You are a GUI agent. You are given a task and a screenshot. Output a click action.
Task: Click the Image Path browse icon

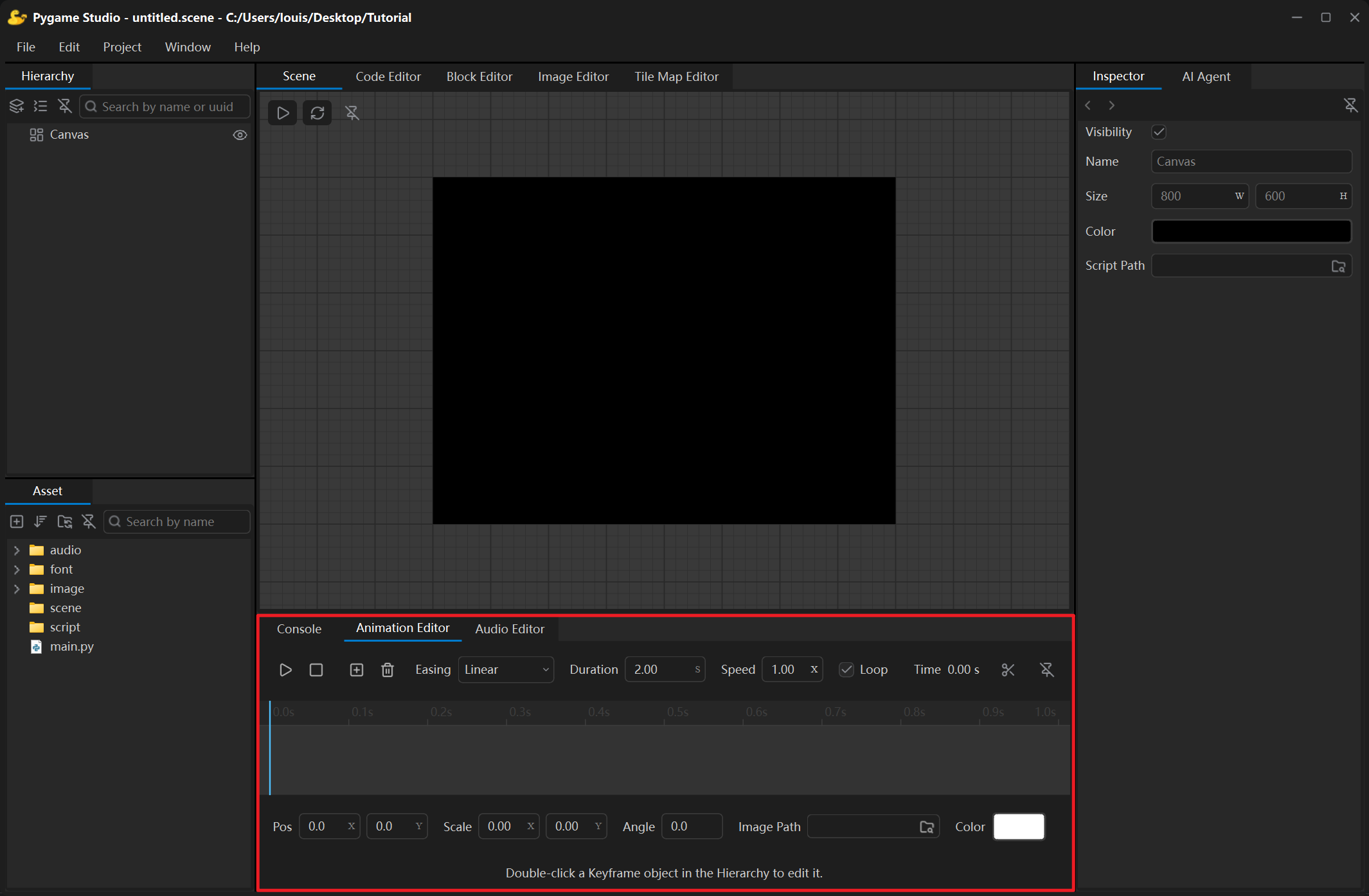point(927,827)
